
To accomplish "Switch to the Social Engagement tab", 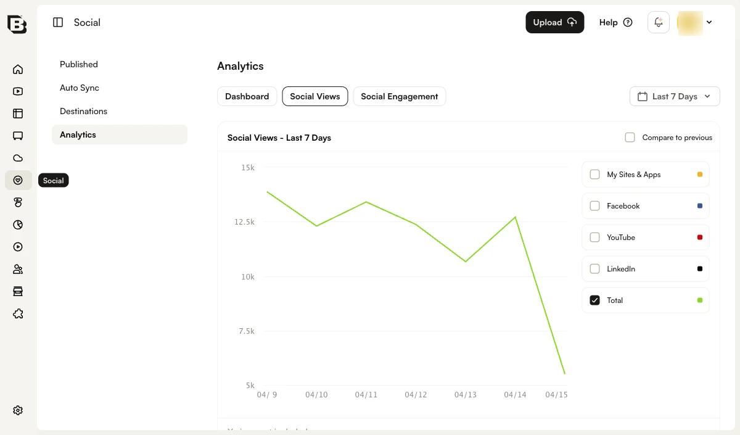I will click(400, 96).
